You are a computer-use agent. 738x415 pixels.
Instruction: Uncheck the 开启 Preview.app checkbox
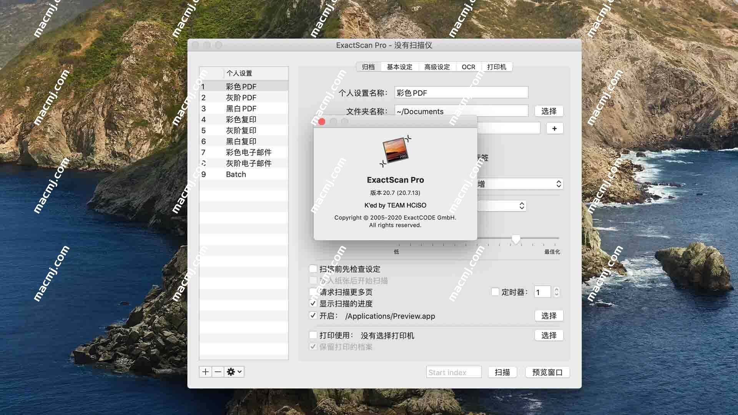click(x=313, y=315)
